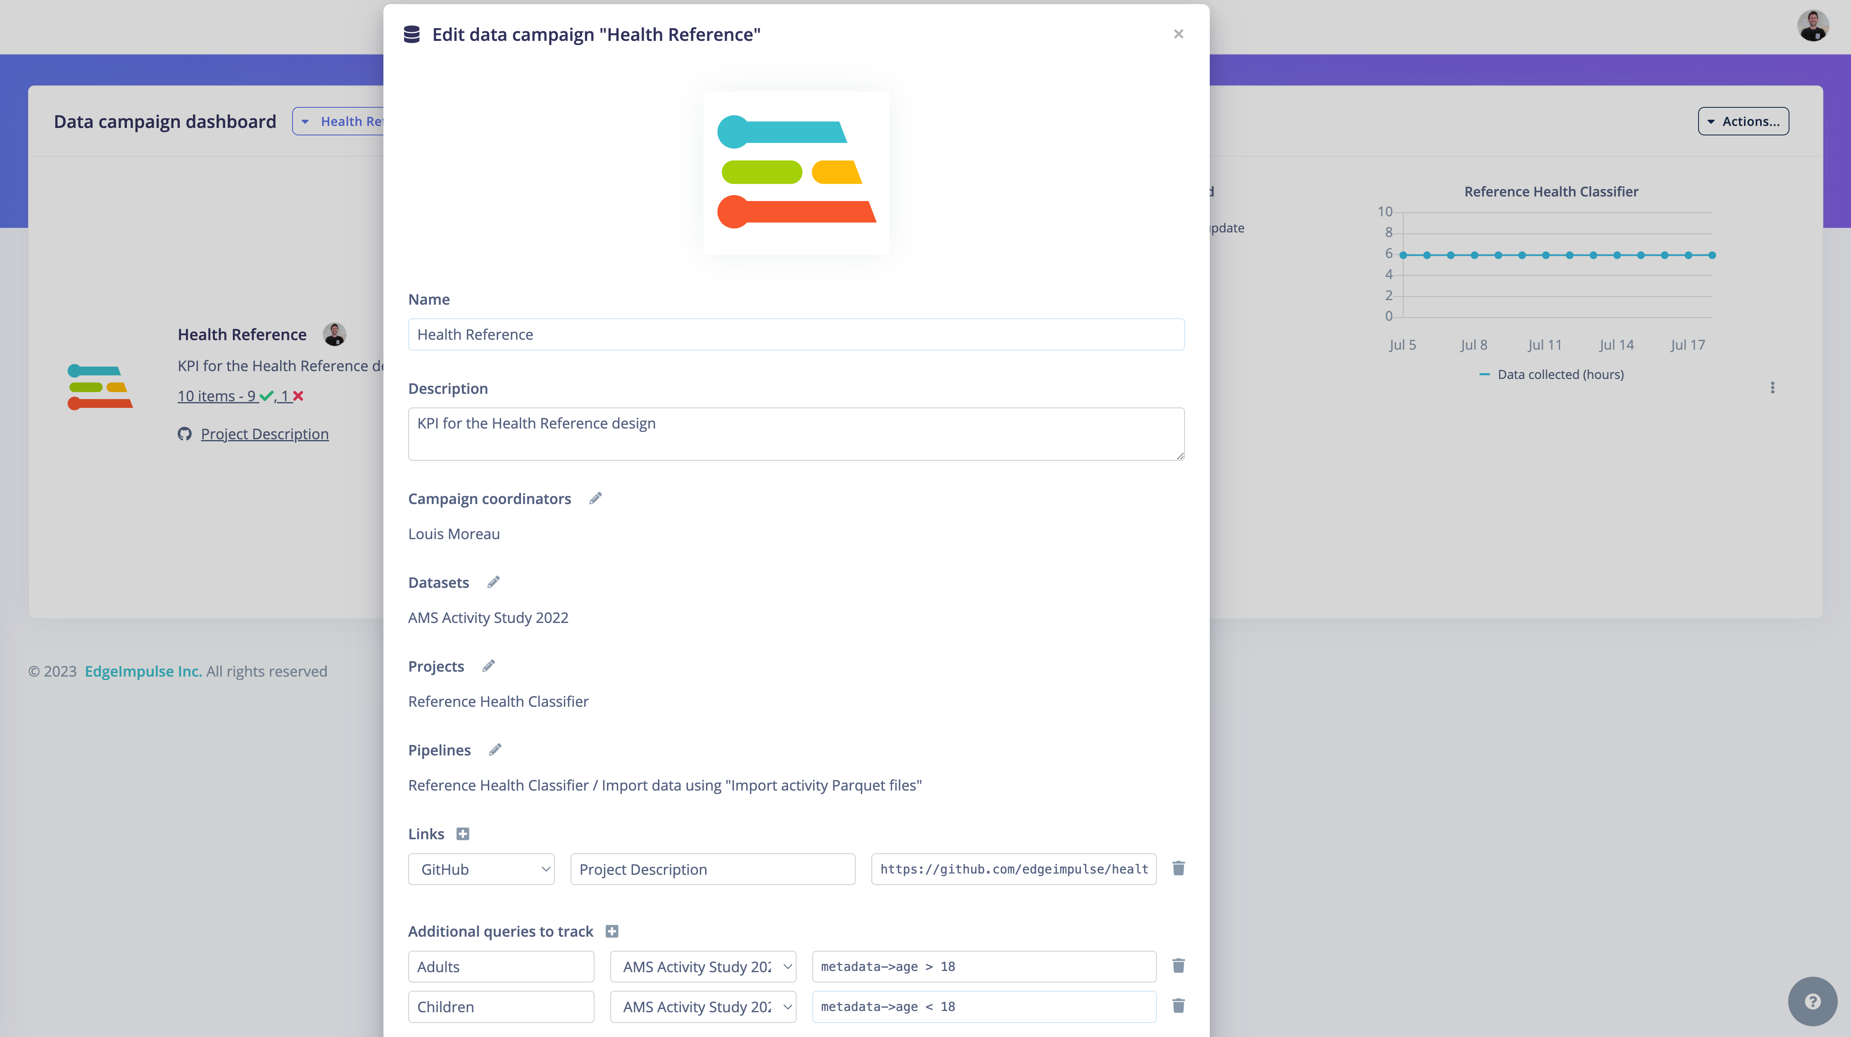Open the GitHub link type dropdown
The image size is (1851, 1037).
click(481, 869)
